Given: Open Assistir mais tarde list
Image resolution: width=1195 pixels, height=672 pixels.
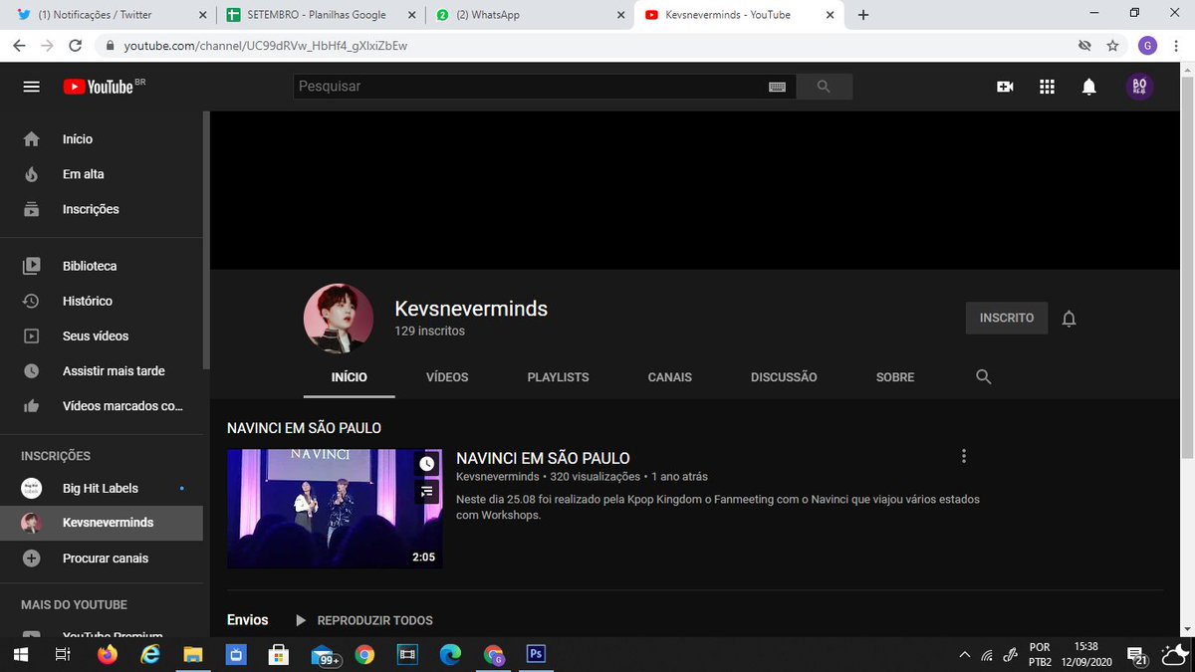Looking at the screenshot, I should pyautogui.click(x=102, y=370).
